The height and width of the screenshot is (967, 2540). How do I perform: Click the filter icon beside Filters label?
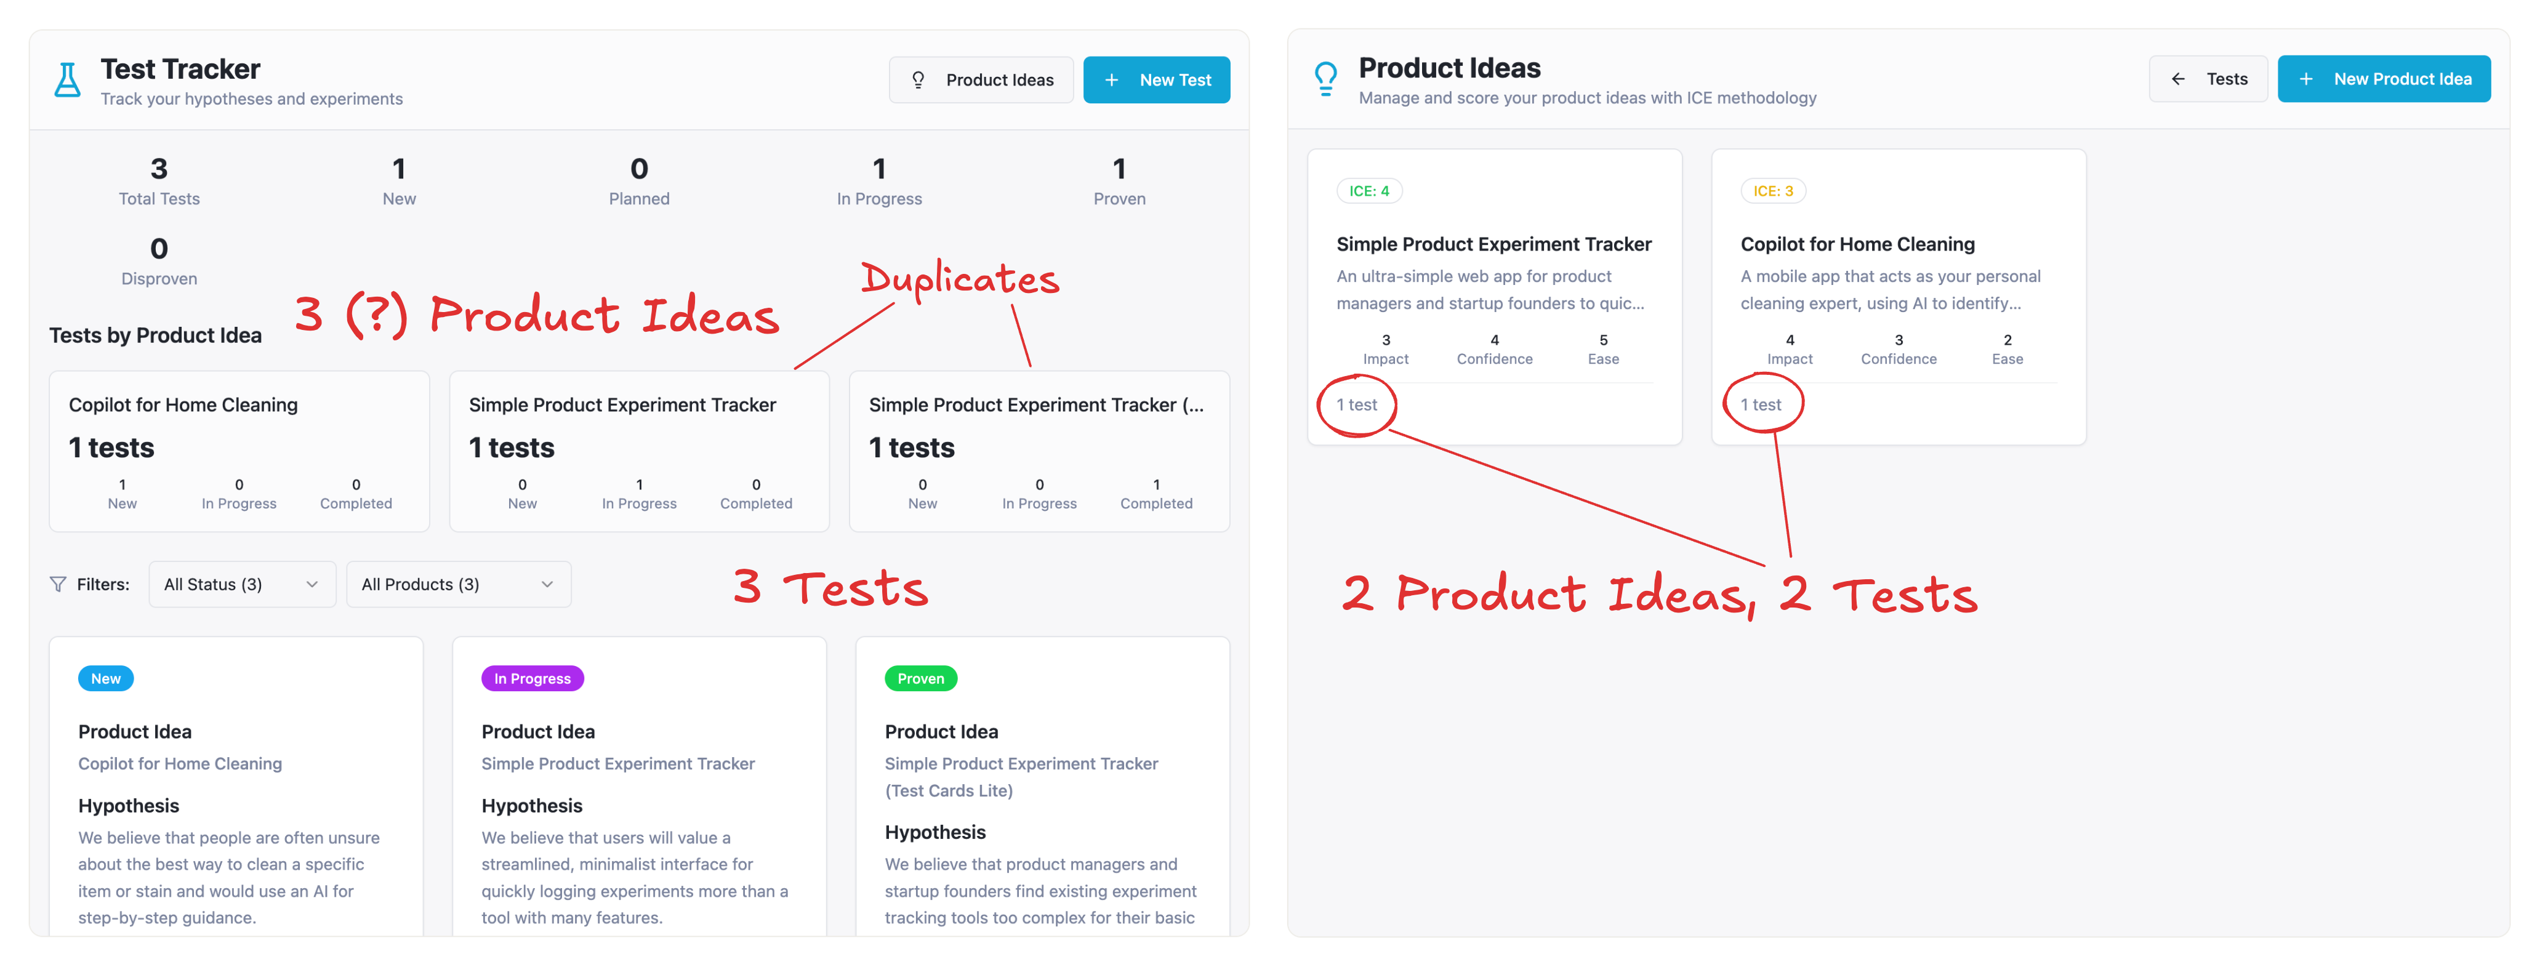(58, 584)
